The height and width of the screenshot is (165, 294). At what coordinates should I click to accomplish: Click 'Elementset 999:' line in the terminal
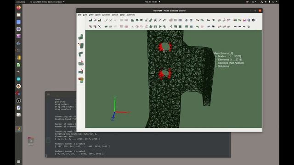(64, 137)
